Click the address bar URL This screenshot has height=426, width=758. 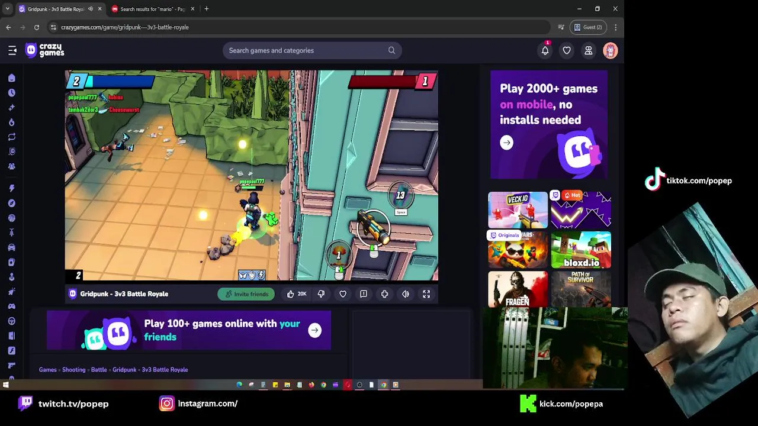click(x=125, y=27)
